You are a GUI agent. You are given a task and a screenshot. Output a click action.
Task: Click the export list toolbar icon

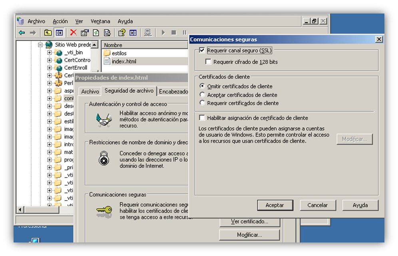pyautogui.click(x=107, y=33)
